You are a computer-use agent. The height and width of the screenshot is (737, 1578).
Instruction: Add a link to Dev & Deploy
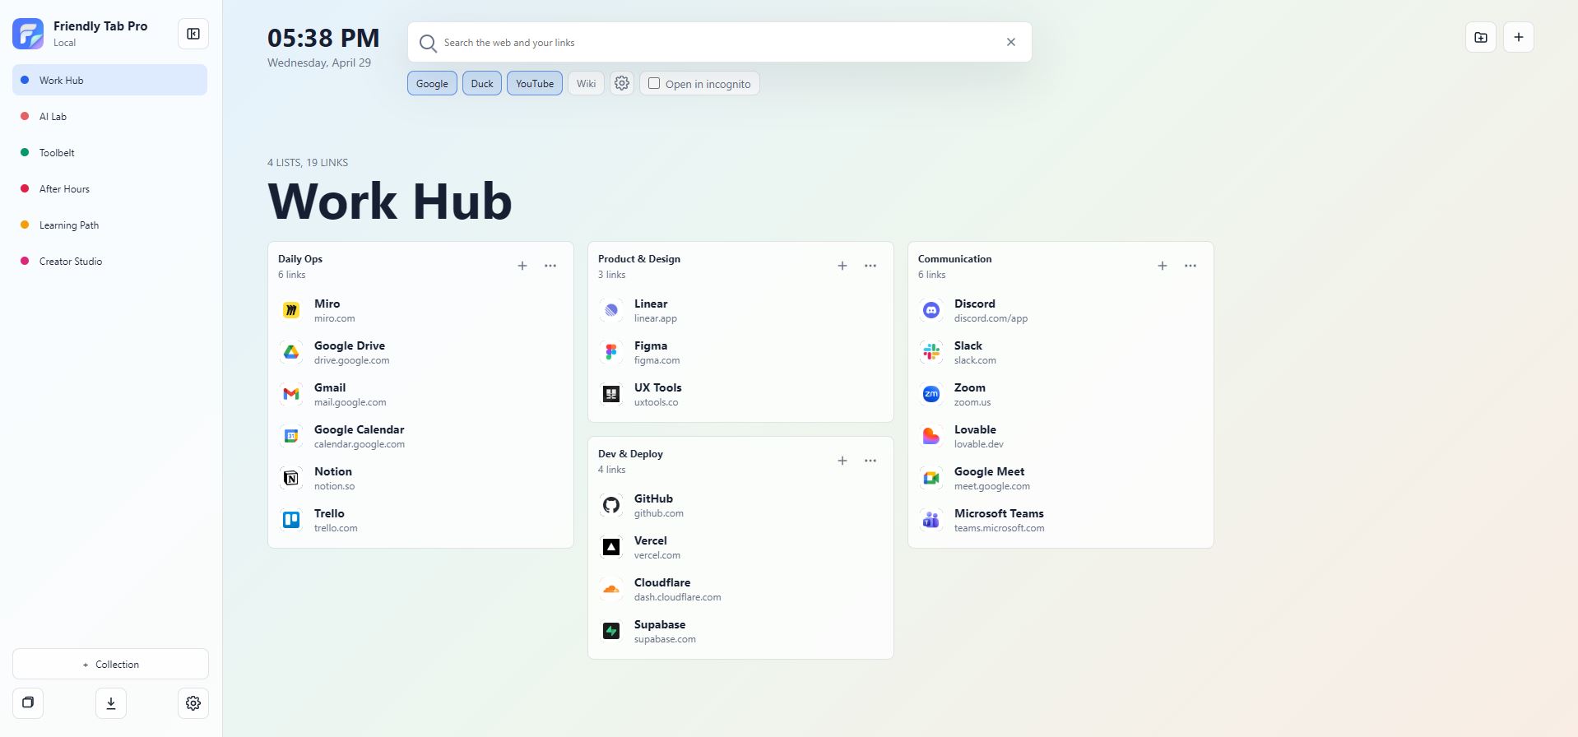[842, 461]
